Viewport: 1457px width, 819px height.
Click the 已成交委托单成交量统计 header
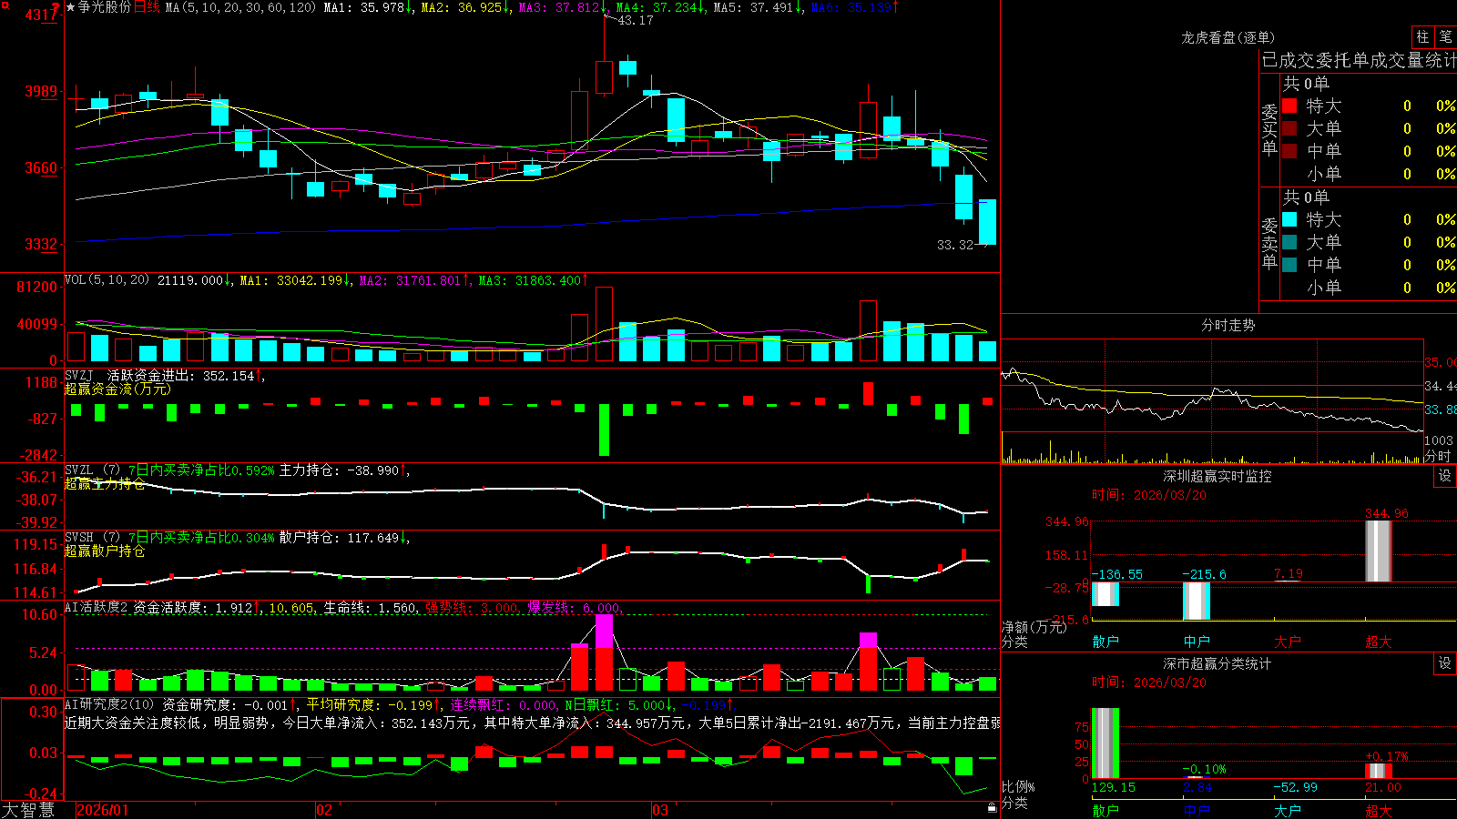click(x=1359, y=60)
